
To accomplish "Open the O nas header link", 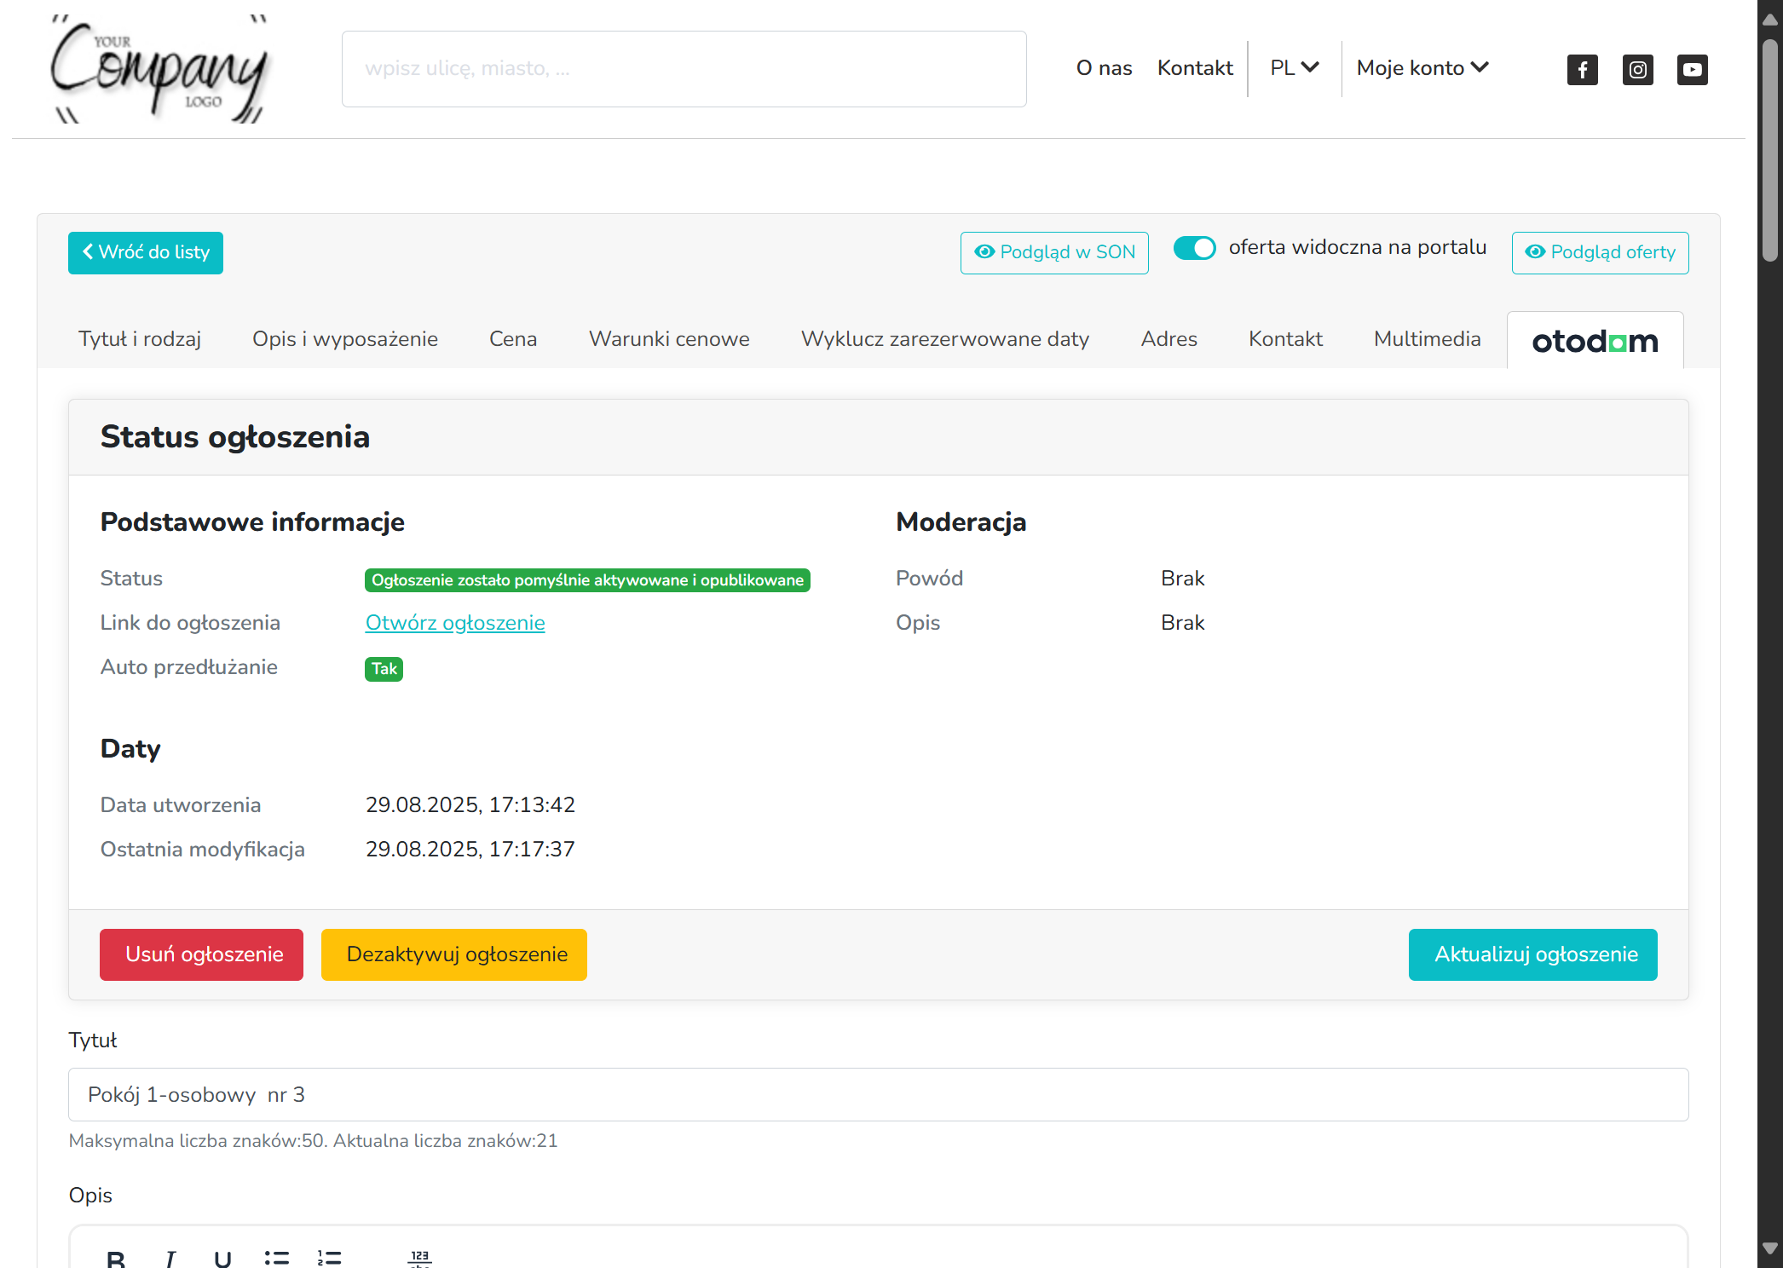I will point(1104,68).
